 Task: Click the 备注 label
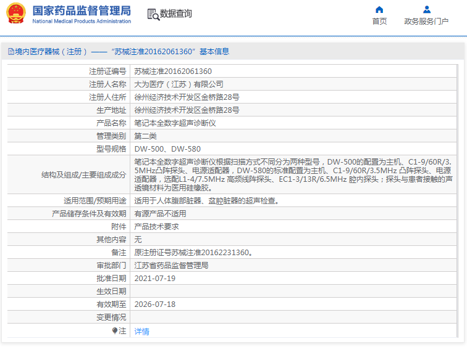[x=119, y=253]
